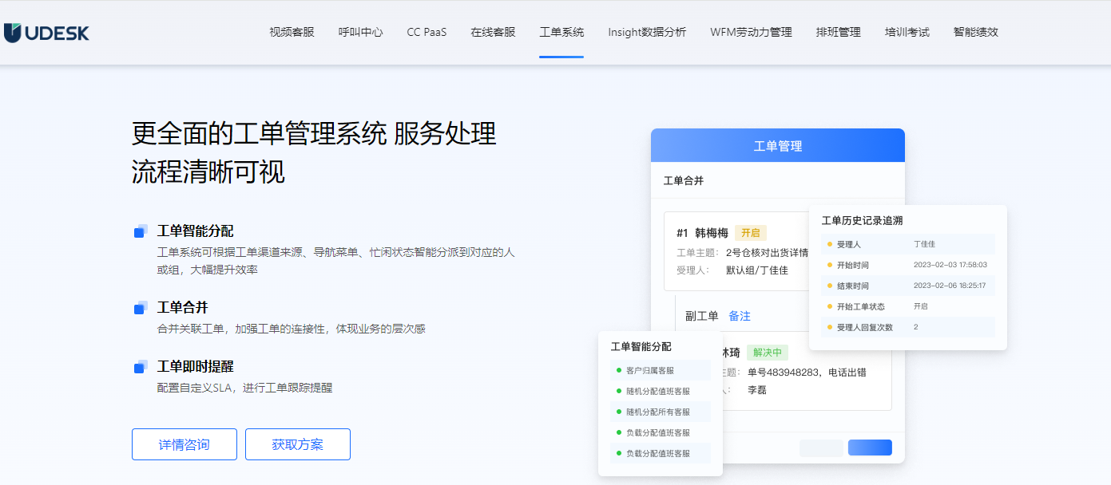Open WFM劳动力管理 from the nav bar
This screenshot has width=1111, height=485.
[751, 33]
